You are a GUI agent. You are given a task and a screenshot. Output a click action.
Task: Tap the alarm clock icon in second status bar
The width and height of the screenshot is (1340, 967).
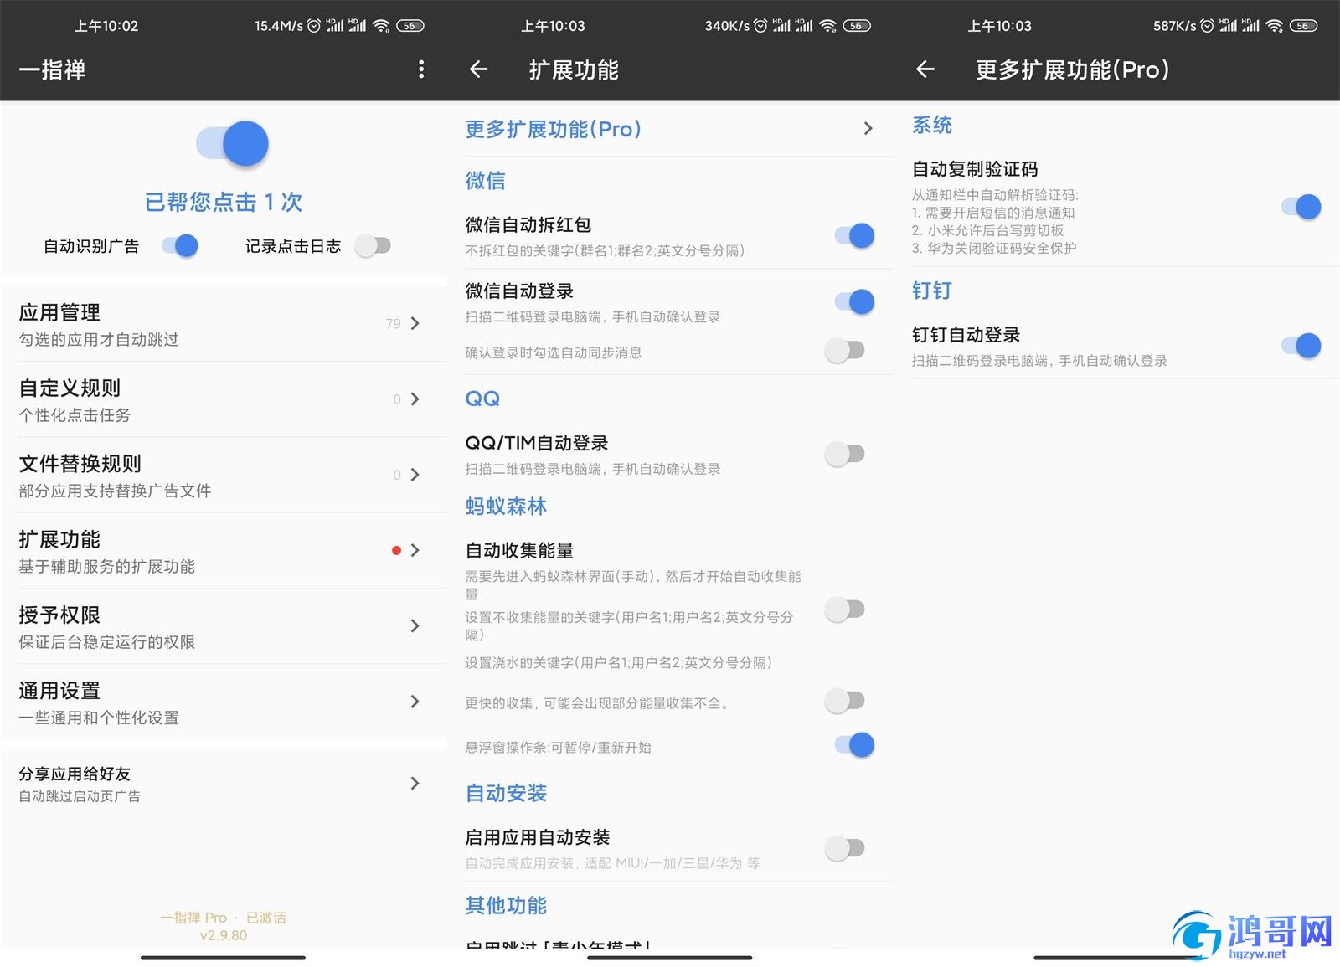(x=760, y=26)
